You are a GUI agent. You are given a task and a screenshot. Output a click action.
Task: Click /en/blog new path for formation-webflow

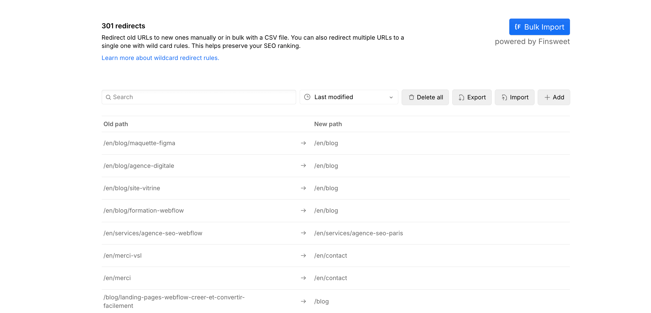pos(326,211)
